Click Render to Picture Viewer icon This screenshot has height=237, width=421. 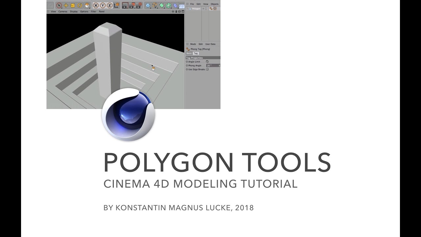(x=132, y=5)
